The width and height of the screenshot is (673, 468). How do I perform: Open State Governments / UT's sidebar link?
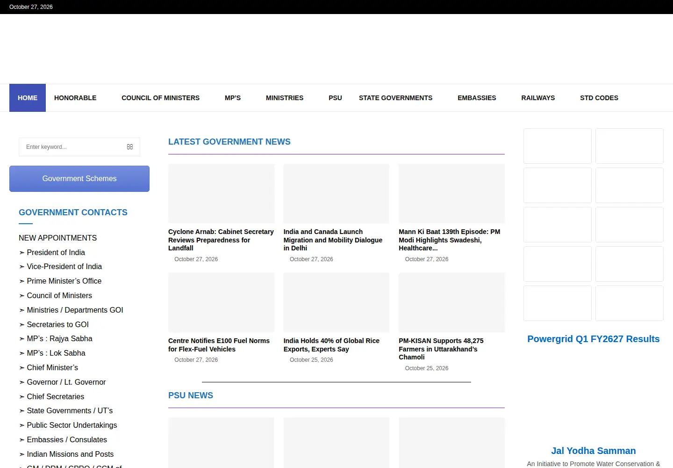coord(70,411)
